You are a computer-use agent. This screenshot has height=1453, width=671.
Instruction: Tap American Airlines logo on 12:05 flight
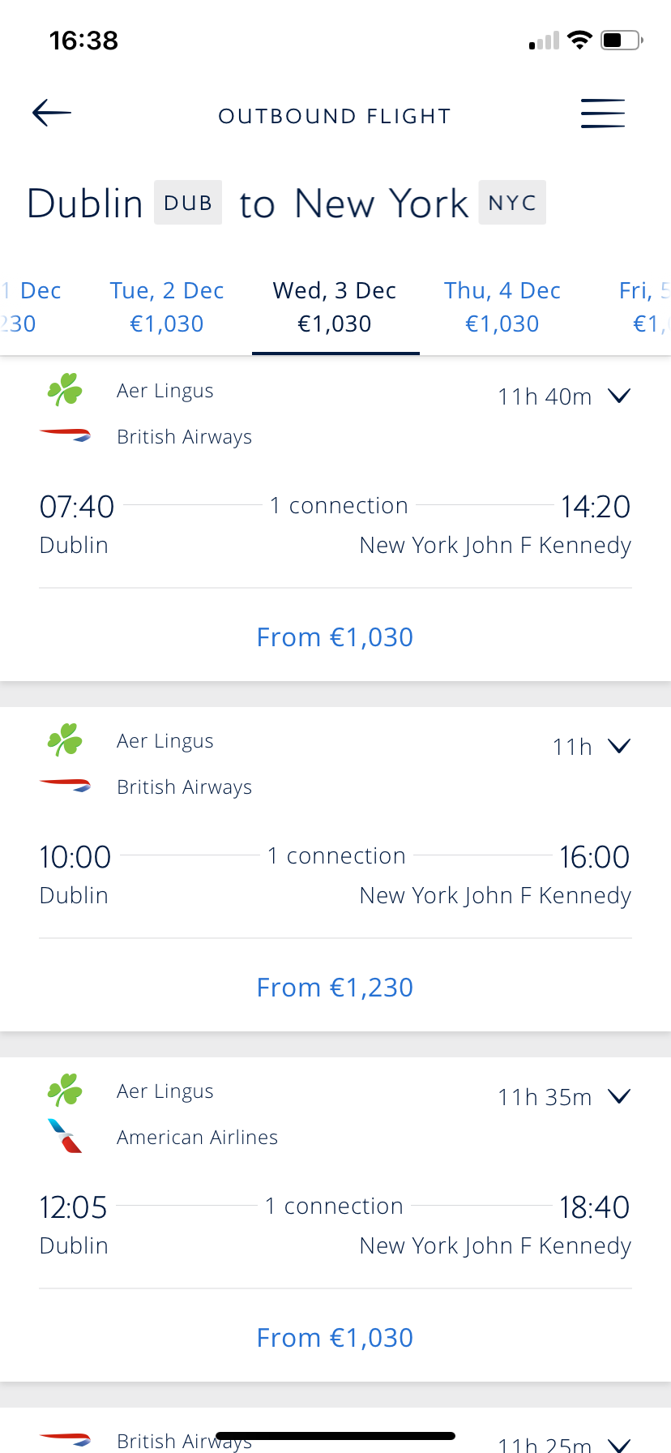click(x=65, y=1136)
